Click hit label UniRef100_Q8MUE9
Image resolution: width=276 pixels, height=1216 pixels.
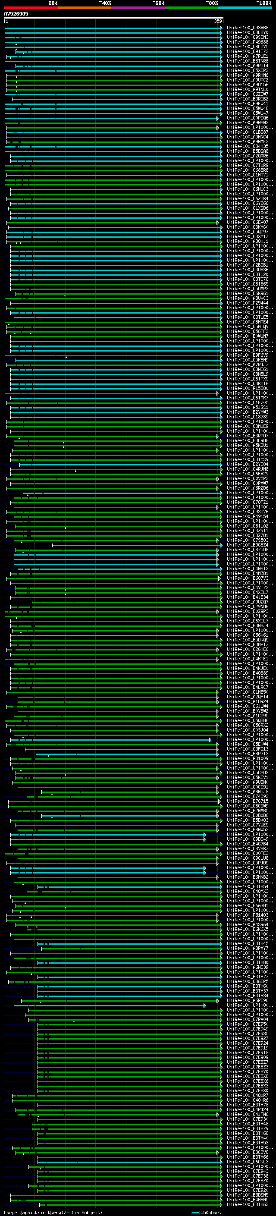(x=248, y=426)
